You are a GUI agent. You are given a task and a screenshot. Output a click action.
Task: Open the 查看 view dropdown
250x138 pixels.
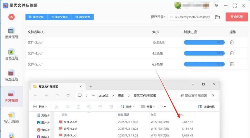click(x=148, y=107)
